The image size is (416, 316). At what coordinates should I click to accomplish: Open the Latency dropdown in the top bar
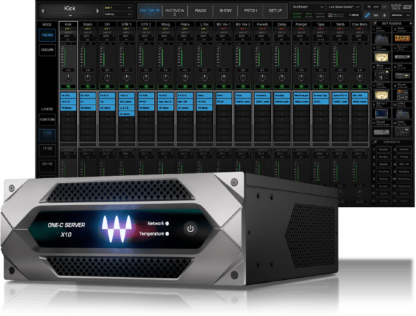(x=118, y=14)
